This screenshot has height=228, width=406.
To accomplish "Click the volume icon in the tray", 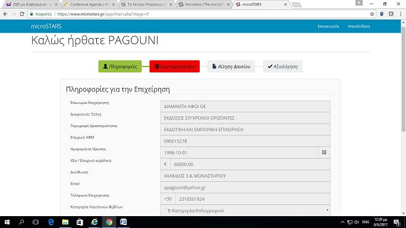I will (x=357, y=222).
